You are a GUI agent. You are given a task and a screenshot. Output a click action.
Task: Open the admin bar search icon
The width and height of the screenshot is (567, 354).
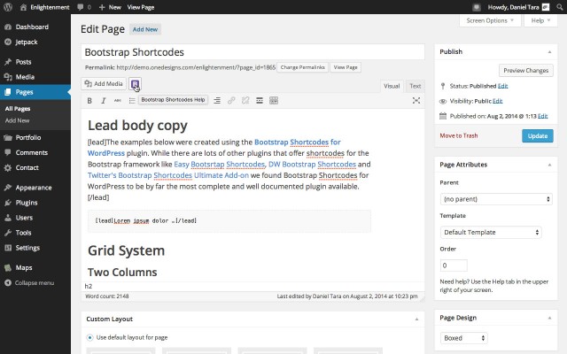(x=559, y=7)
